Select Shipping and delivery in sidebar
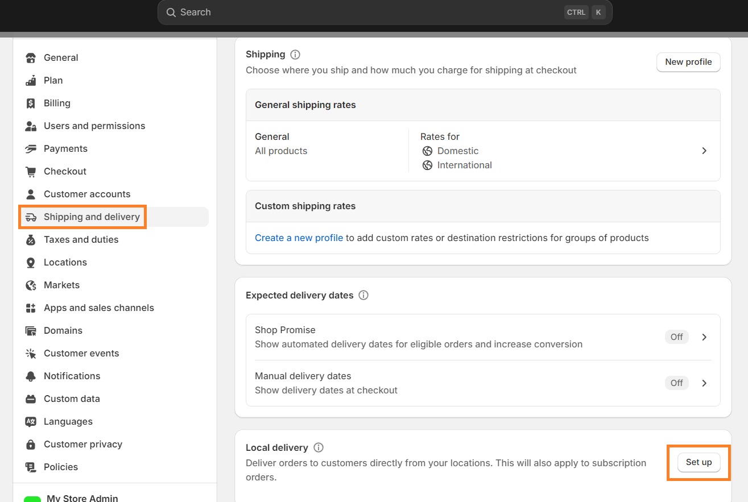748x502 pixels. click(x=92, y=217)
